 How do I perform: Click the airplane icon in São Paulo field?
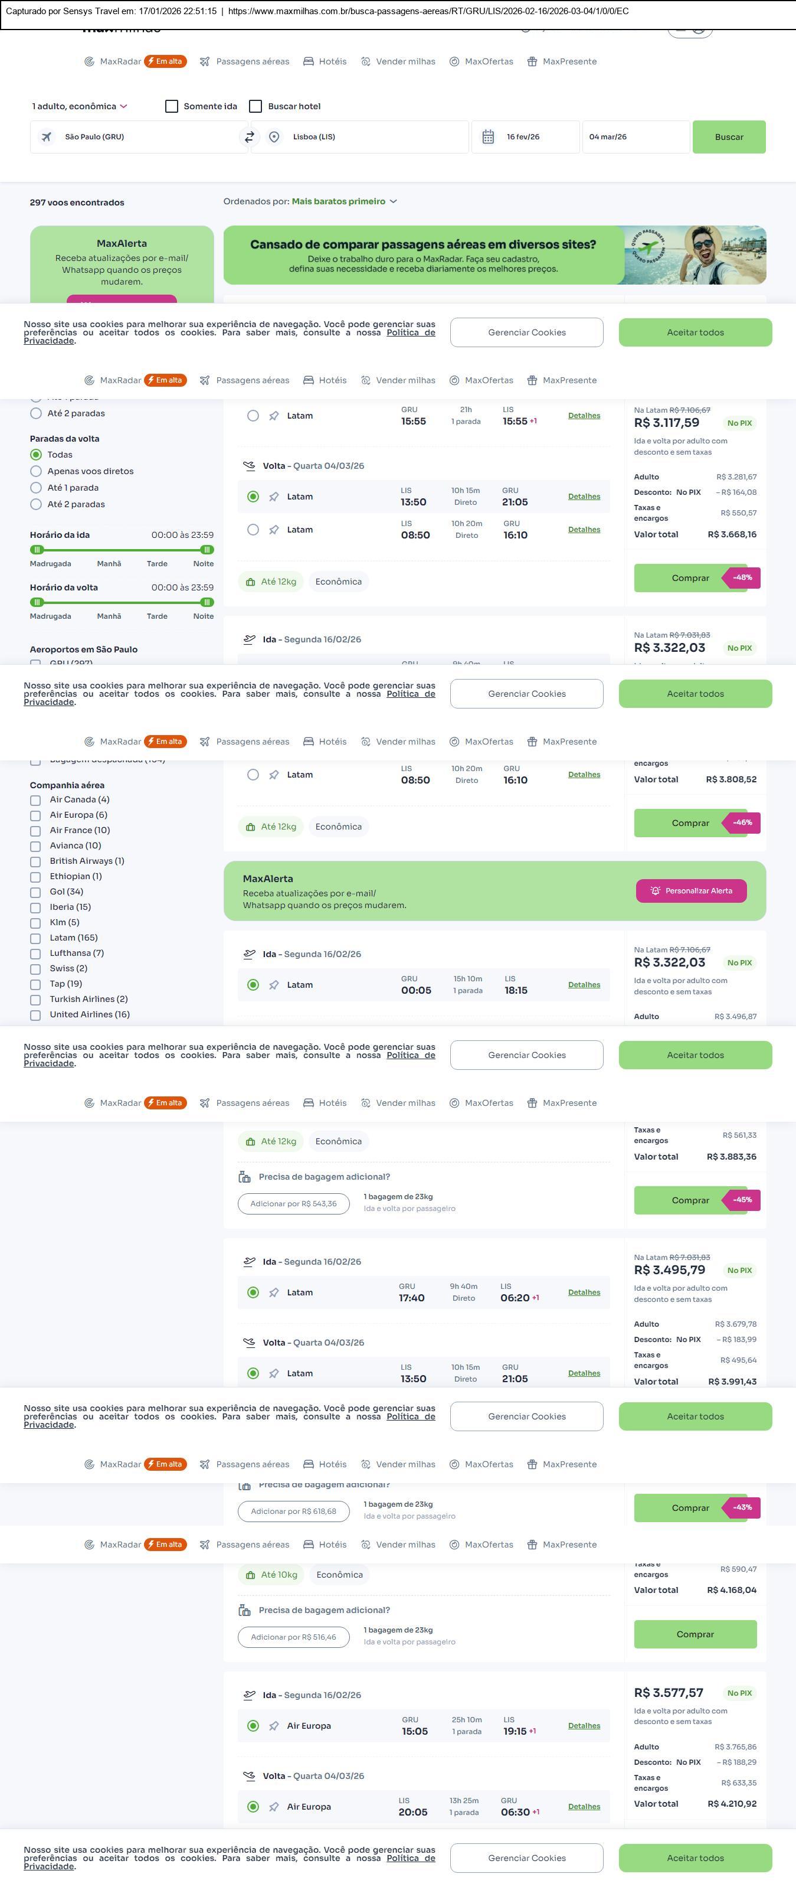coord(47,137)
